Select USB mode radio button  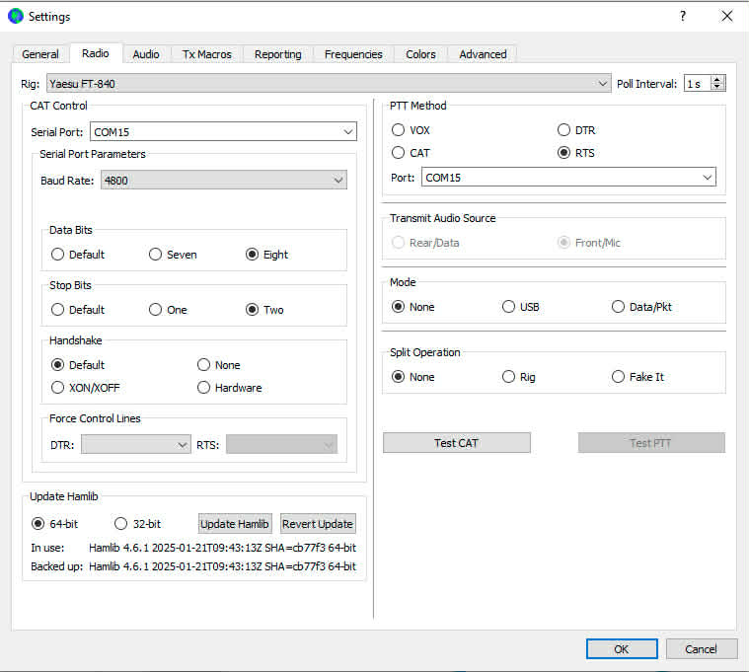(x=509, y=307)
